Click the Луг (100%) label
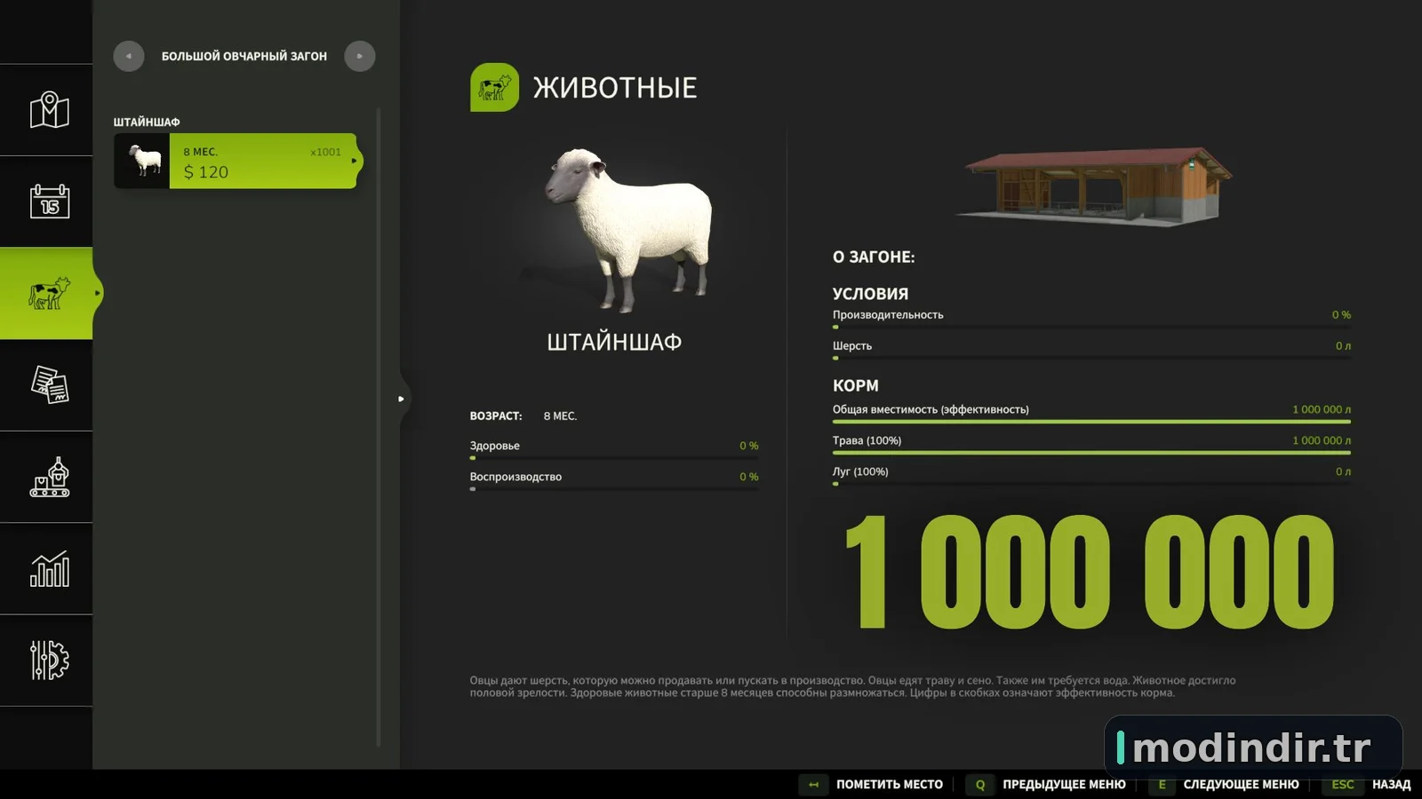This screenshot has height=799, width=1422. [860, 471]
